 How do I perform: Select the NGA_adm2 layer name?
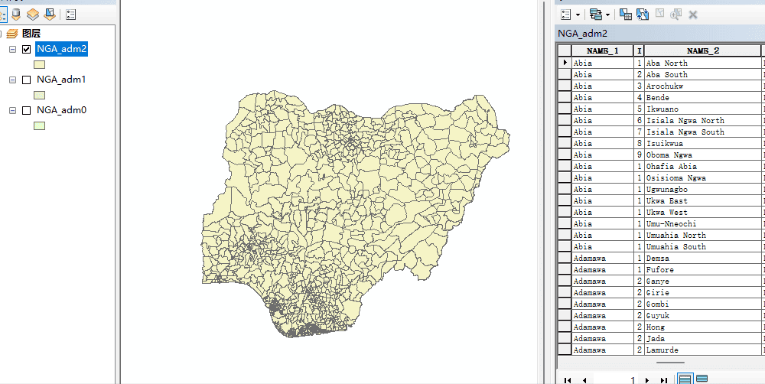click(x=62, y=49)
